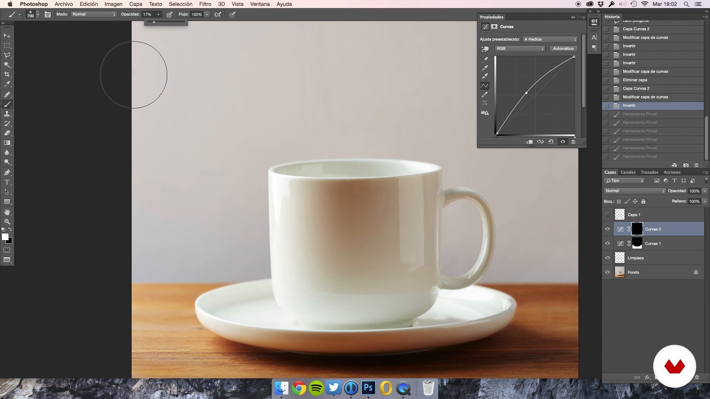Show the Capa 1 layer
This screenshot has height=399, width=710.
[607, 215]
